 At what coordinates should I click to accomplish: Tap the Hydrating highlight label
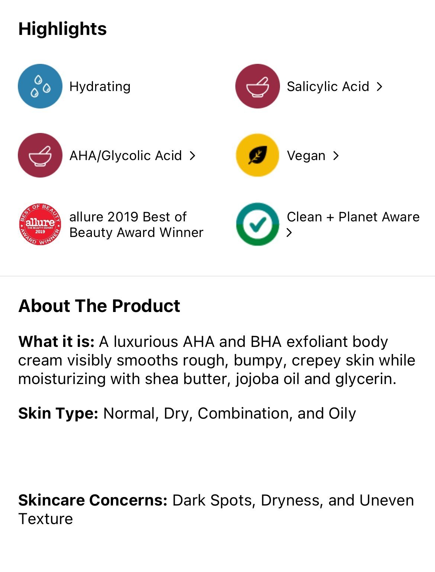coord(100,87)
